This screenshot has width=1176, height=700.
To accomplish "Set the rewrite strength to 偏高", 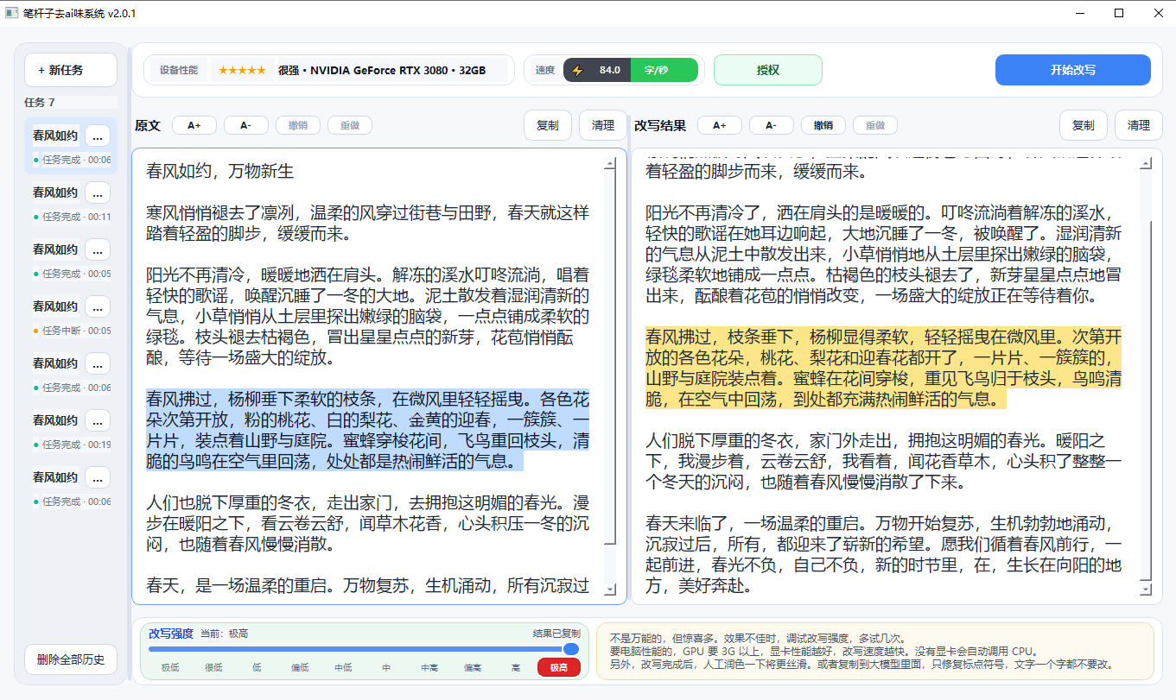I will [x=473, y=667].
